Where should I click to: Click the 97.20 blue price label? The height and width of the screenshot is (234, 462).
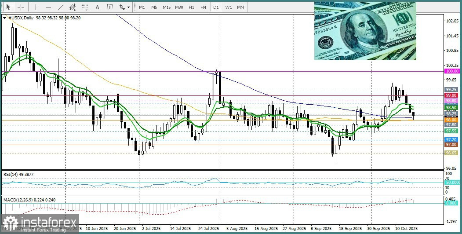(x=452, y=140)
